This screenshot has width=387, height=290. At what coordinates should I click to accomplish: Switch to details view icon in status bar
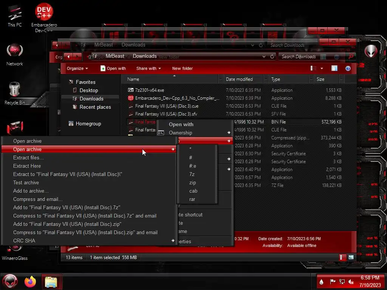tap(342, 258)
